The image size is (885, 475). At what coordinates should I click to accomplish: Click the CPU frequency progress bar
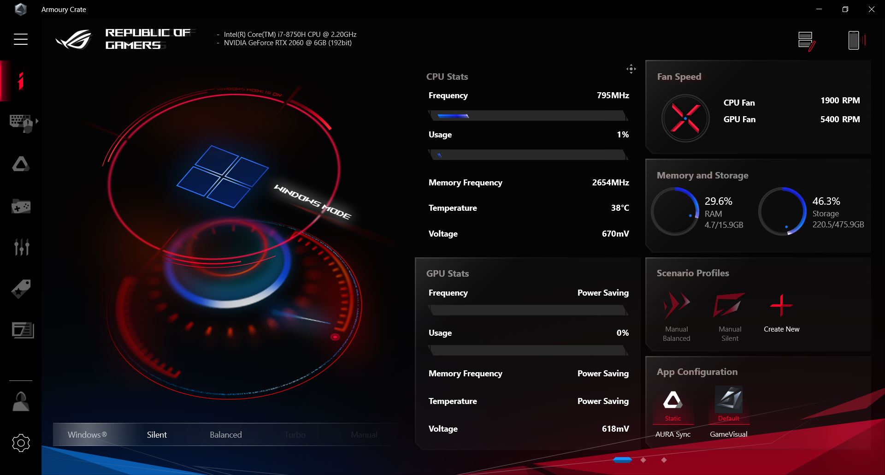528,115
